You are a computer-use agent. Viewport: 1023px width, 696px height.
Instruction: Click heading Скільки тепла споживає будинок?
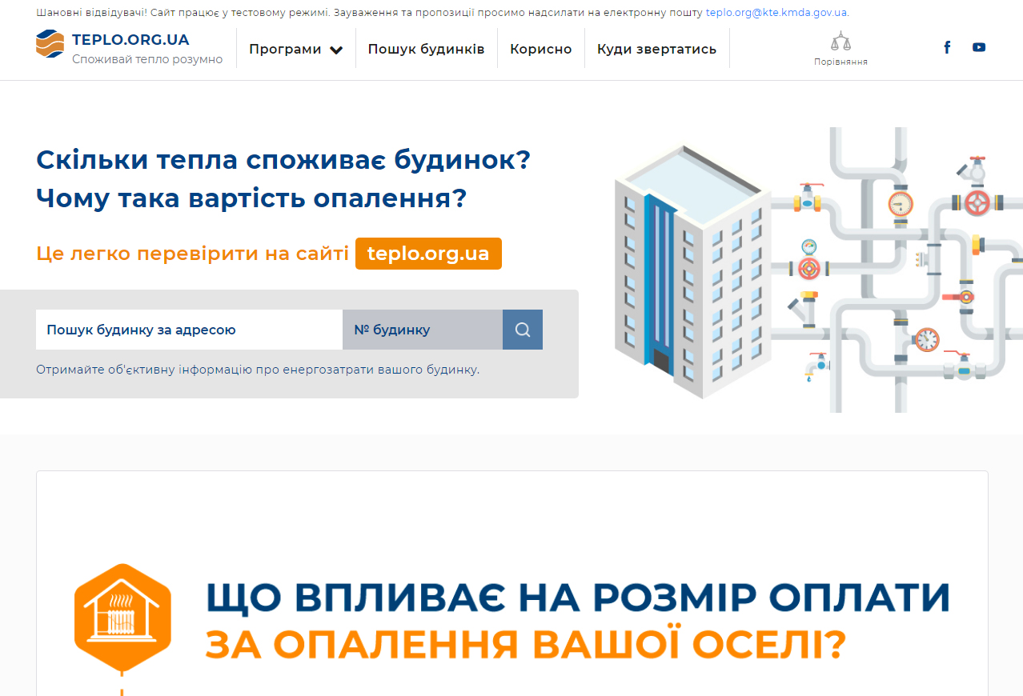283,159
